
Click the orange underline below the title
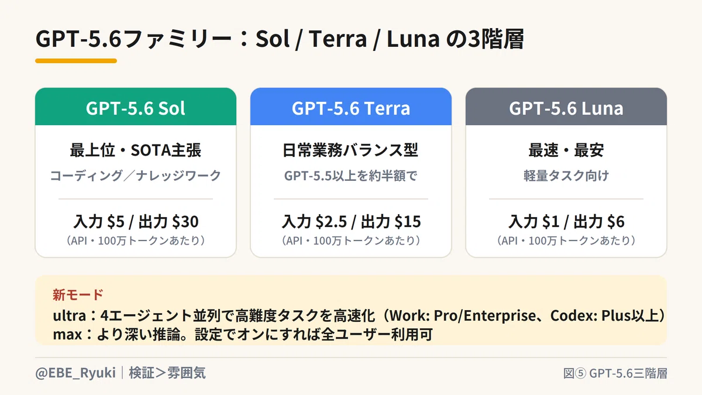[x=76, y=60]
